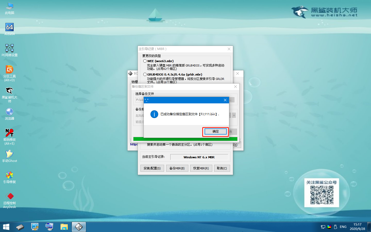Click the plus stepper beside sector count

pyautogui.click(x=233, y=115)
